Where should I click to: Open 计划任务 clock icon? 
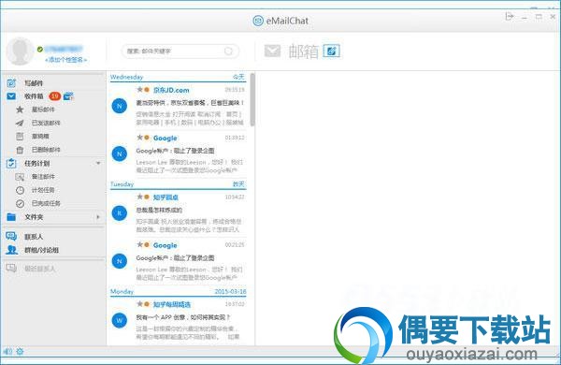[20, 190]
